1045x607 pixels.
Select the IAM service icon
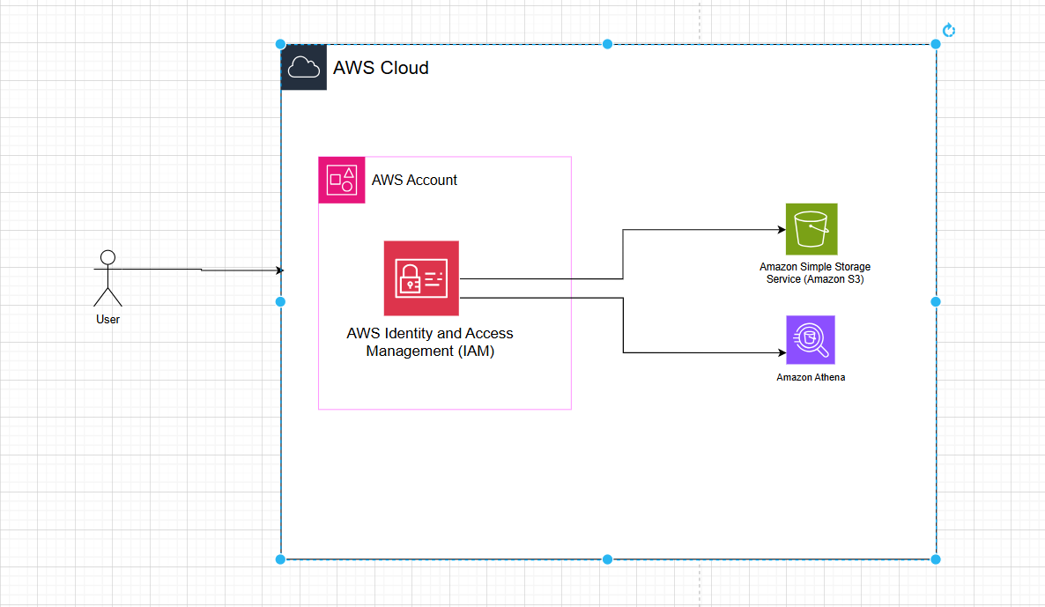(x=421, y=278)
